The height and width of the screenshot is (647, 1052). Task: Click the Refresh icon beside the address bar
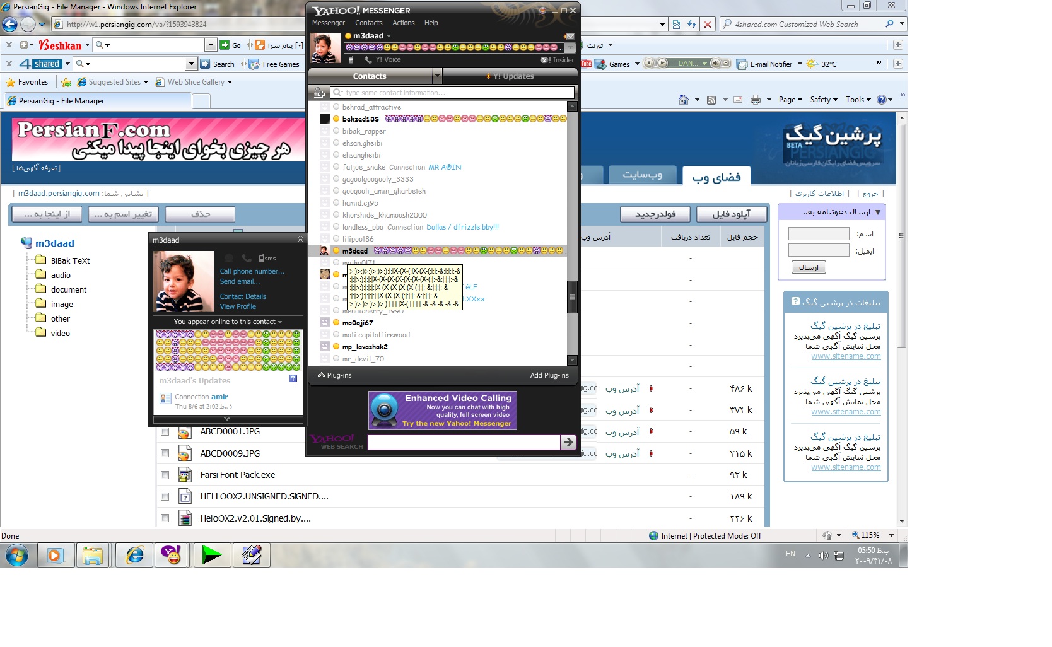(x=692, y=25)
